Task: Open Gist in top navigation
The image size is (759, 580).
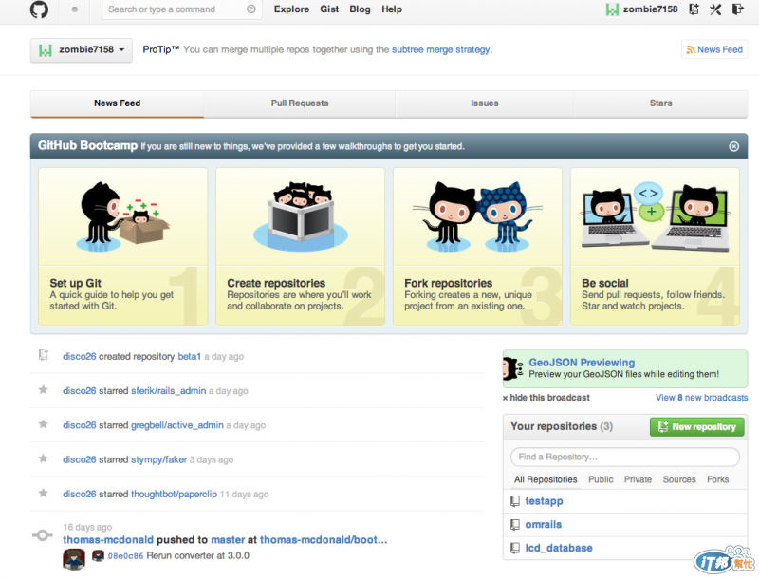Action: click(329, 9)
